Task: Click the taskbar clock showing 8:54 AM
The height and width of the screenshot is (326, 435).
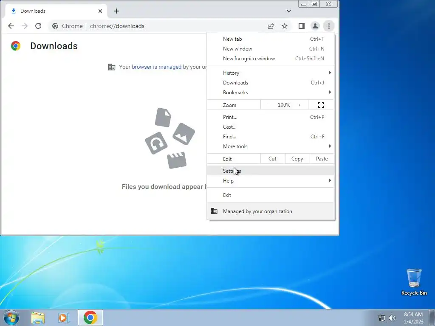Action: [x=413, y=318]
